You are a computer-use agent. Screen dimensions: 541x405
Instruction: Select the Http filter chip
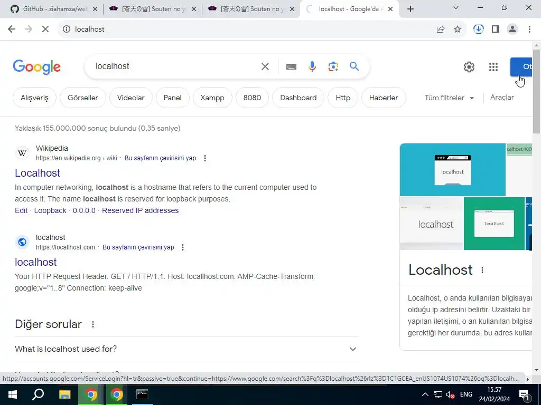tap(343, 98)
